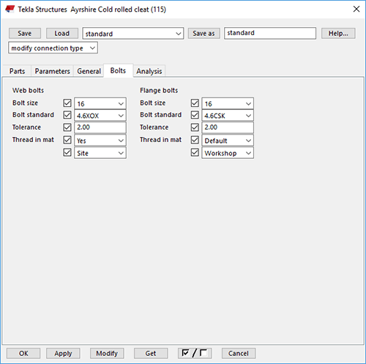Toggle Web bolts Tolerance checkbox
Screen dimensions: 366x364
(x=67, y=127)
